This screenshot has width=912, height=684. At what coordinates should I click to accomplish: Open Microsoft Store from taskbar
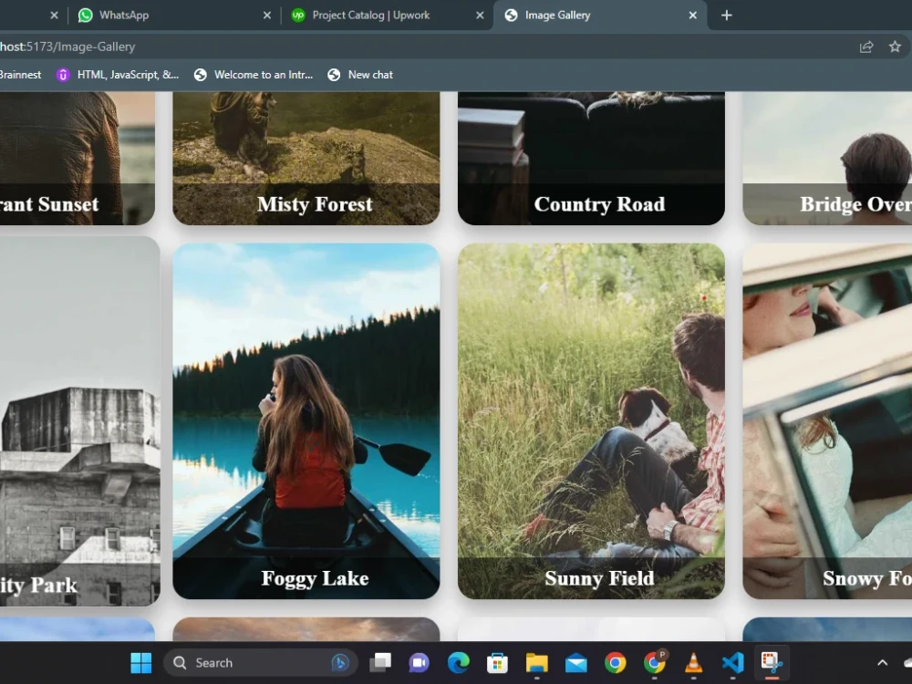click(497, 662)
